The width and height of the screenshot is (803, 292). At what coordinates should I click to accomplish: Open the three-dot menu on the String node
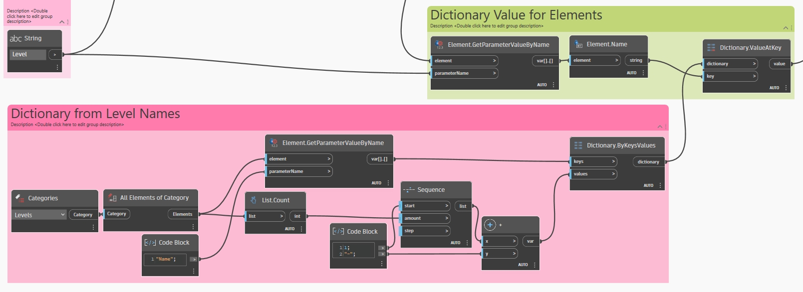pyautogui.click(x=57, y=67)
